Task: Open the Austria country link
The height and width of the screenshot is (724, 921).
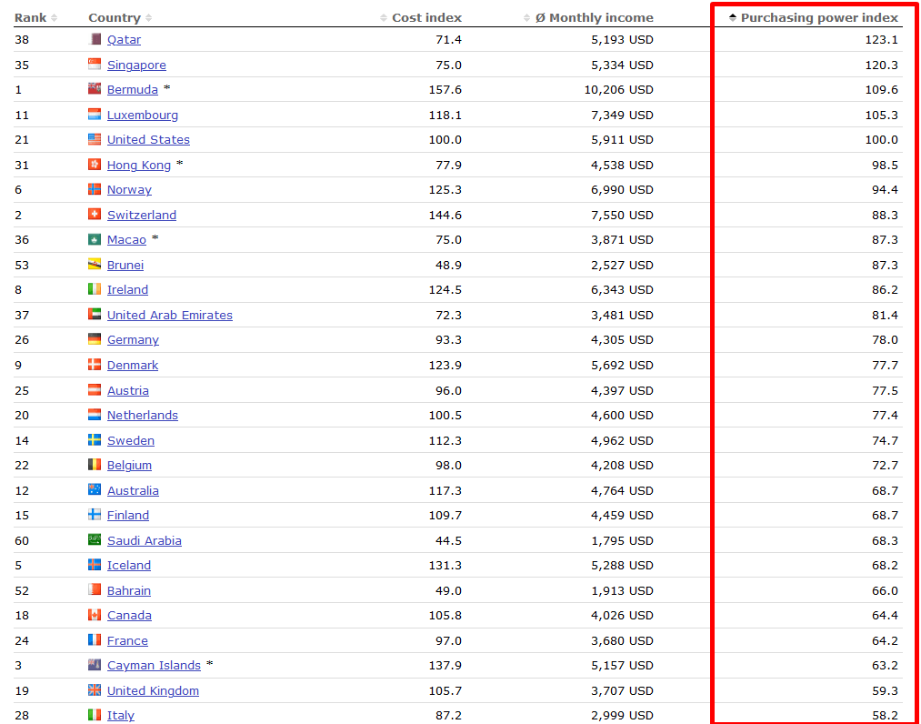Action: [x=127, y=390]
